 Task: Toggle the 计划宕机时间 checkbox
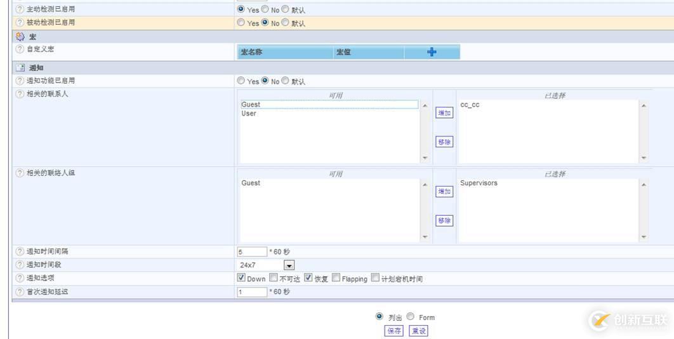tap(375, 277)
